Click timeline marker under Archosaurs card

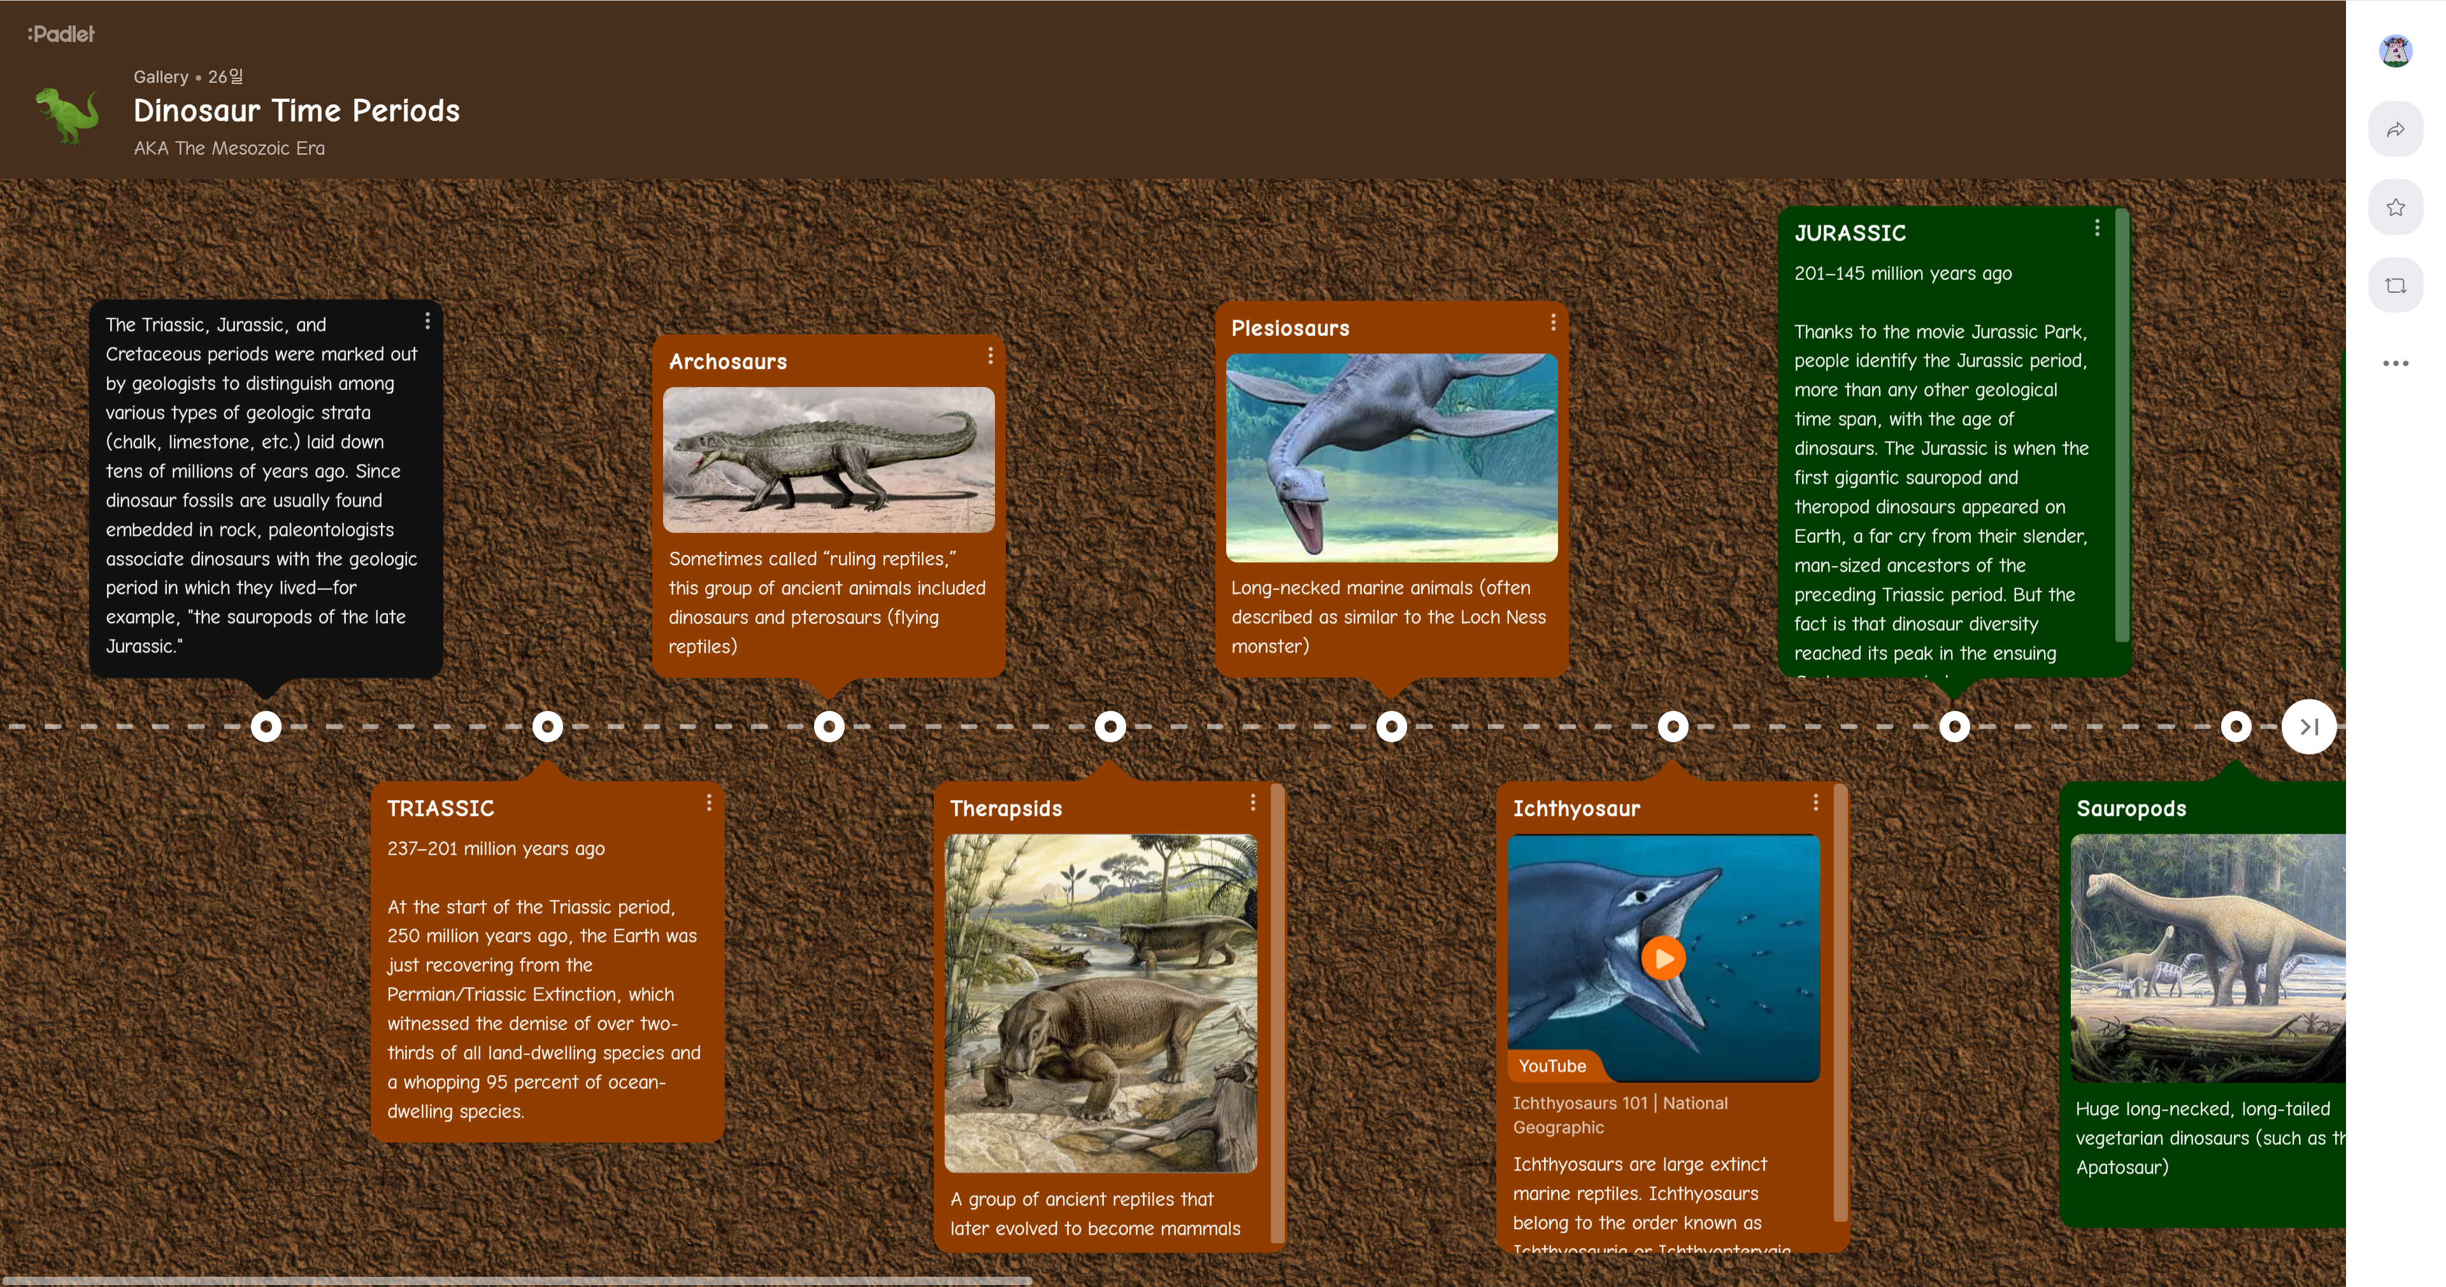tap(829, 727)
